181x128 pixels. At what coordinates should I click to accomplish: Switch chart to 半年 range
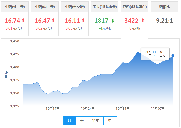96,120
